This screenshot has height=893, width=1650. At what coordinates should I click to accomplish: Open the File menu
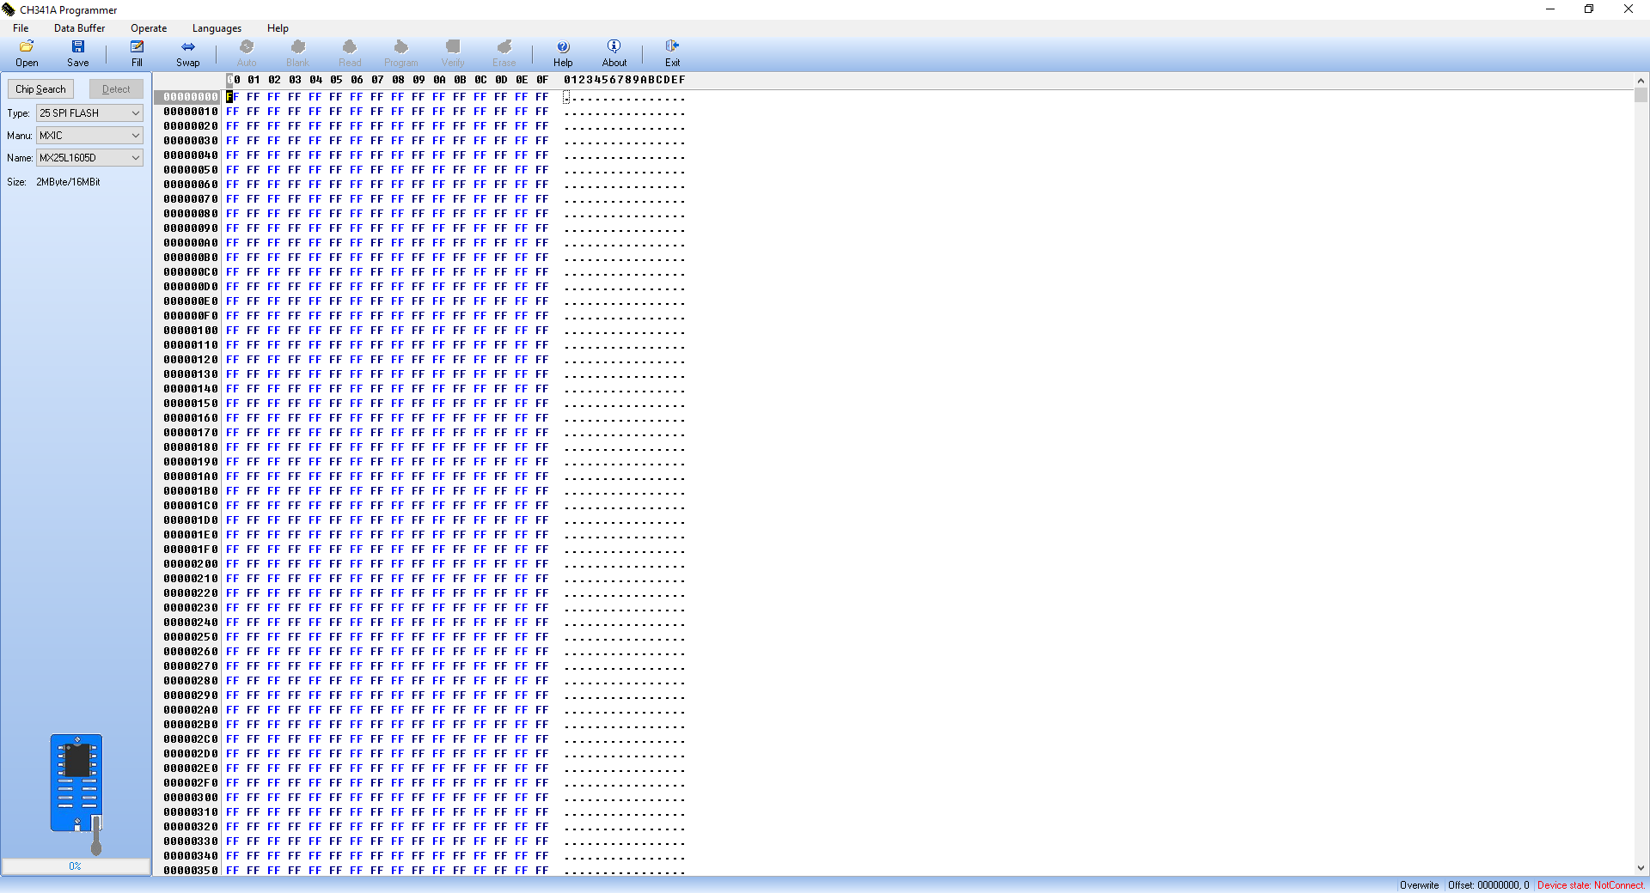pyautogui.click(x=21, y=28)
